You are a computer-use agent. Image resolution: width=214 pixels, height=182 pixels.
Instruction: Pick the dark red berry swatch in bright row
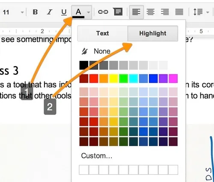coord(84,79)
